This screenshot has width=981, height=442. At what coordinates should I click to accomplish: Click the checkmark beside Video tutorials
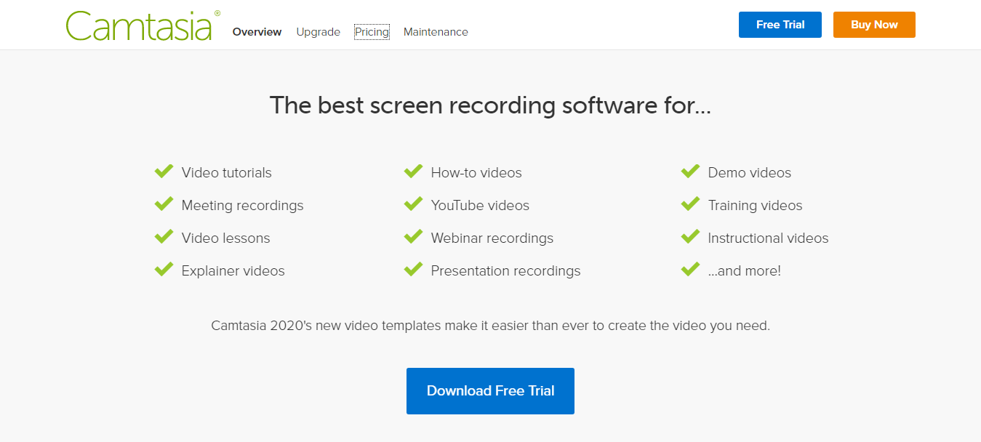(164, 171)
